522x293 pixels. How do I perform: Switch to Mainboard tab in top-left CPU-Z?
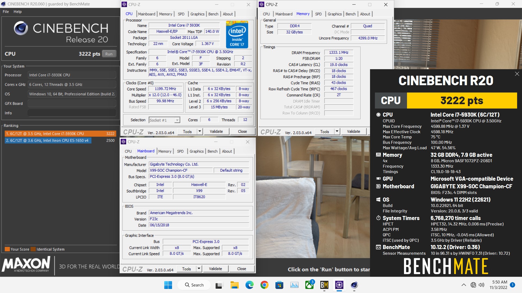pos(147,14)
